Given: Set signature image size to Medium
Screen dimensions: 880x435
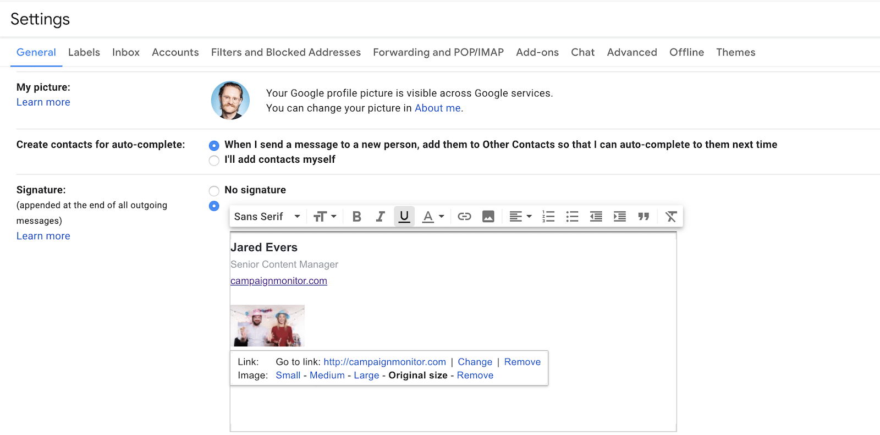Looking at the screenshot, I should [327, 375].
